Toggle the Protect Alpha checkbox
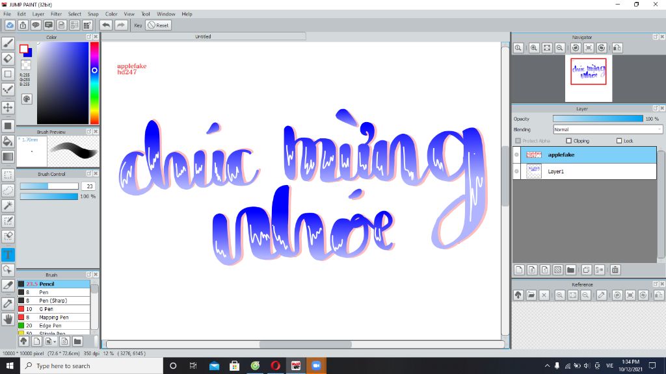Screen dimensions: 666x374 [518, 141]
